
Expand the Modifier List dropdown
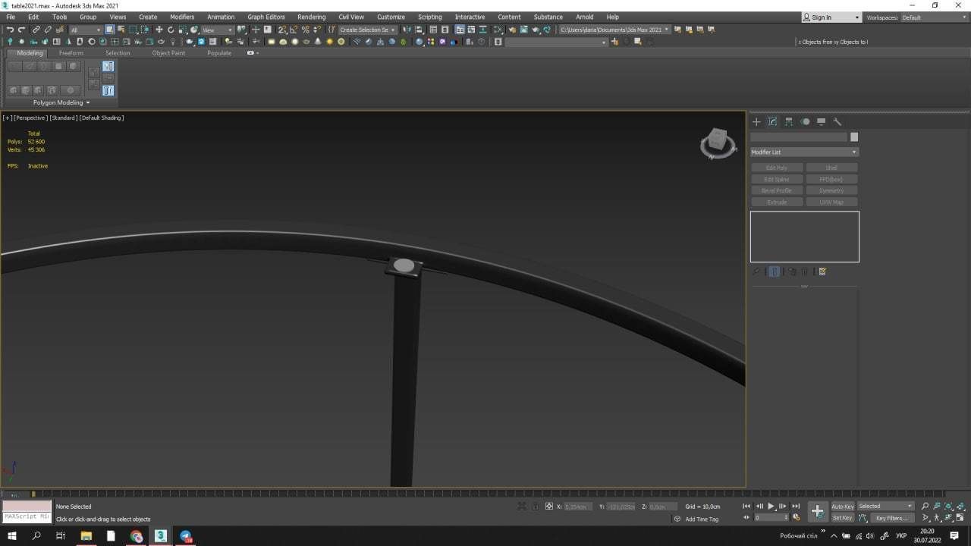[804, 152]
